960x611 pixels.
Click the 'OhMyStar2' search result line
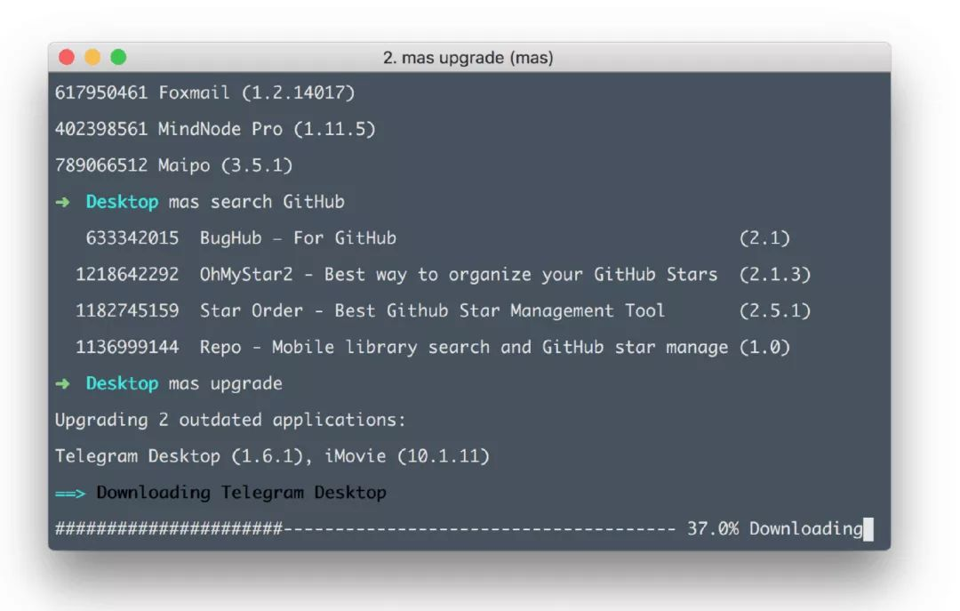[x=443, y=275]
